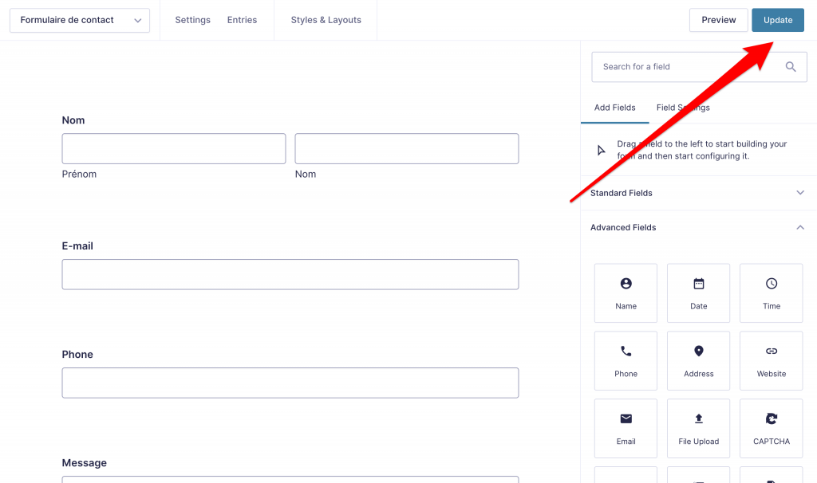Add the Date advanced field

tap(698, 293)
